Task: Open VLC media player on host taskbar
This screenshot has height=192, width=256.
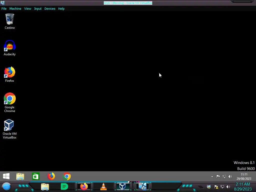Action: pos(103,186)
